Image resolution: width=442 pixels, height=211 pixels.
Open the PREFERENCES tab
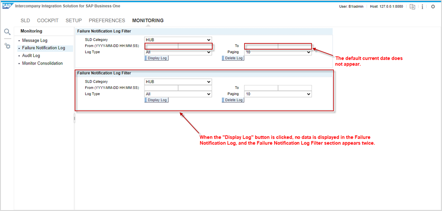pyautogui.click(x=107, y=20)
